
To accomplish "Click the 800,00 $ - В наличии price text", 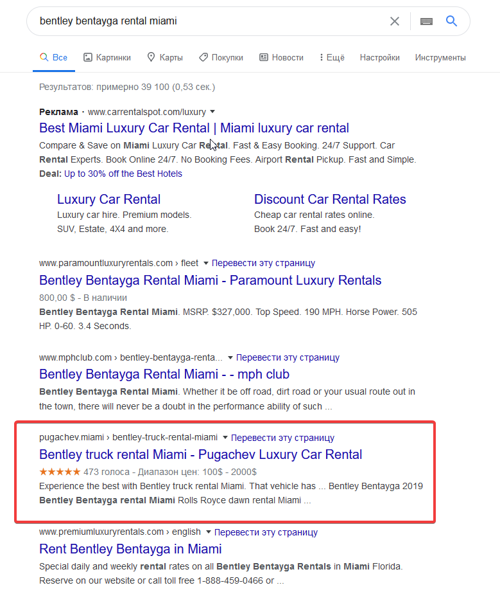I will [x=83, y=298].
